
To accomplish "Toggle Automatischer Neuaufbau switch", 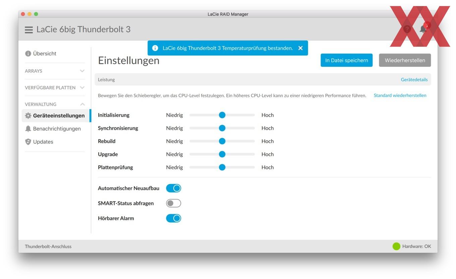I will 173,188.
